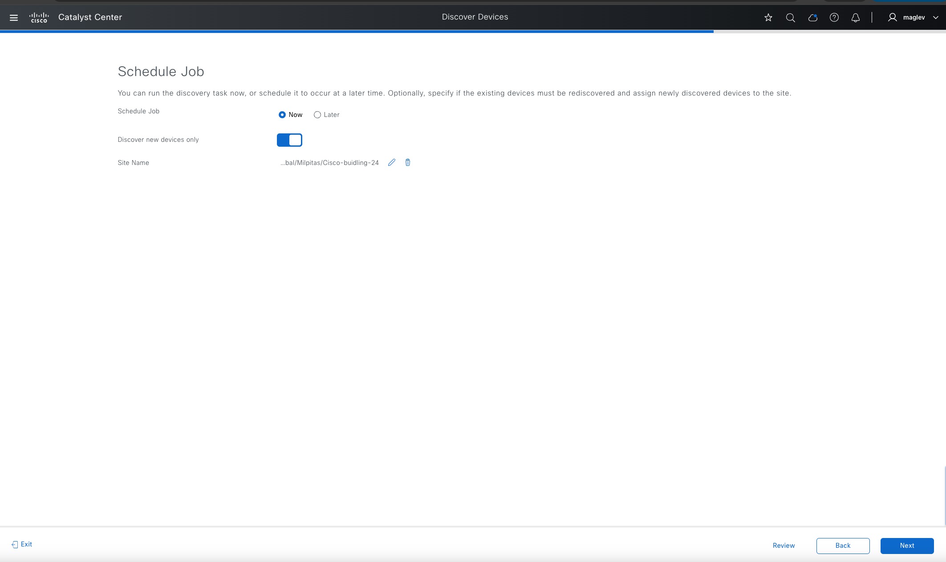Exit the discovery wizard
The width and height of the screenshot is (946, 562).
(x=21, y=544)
